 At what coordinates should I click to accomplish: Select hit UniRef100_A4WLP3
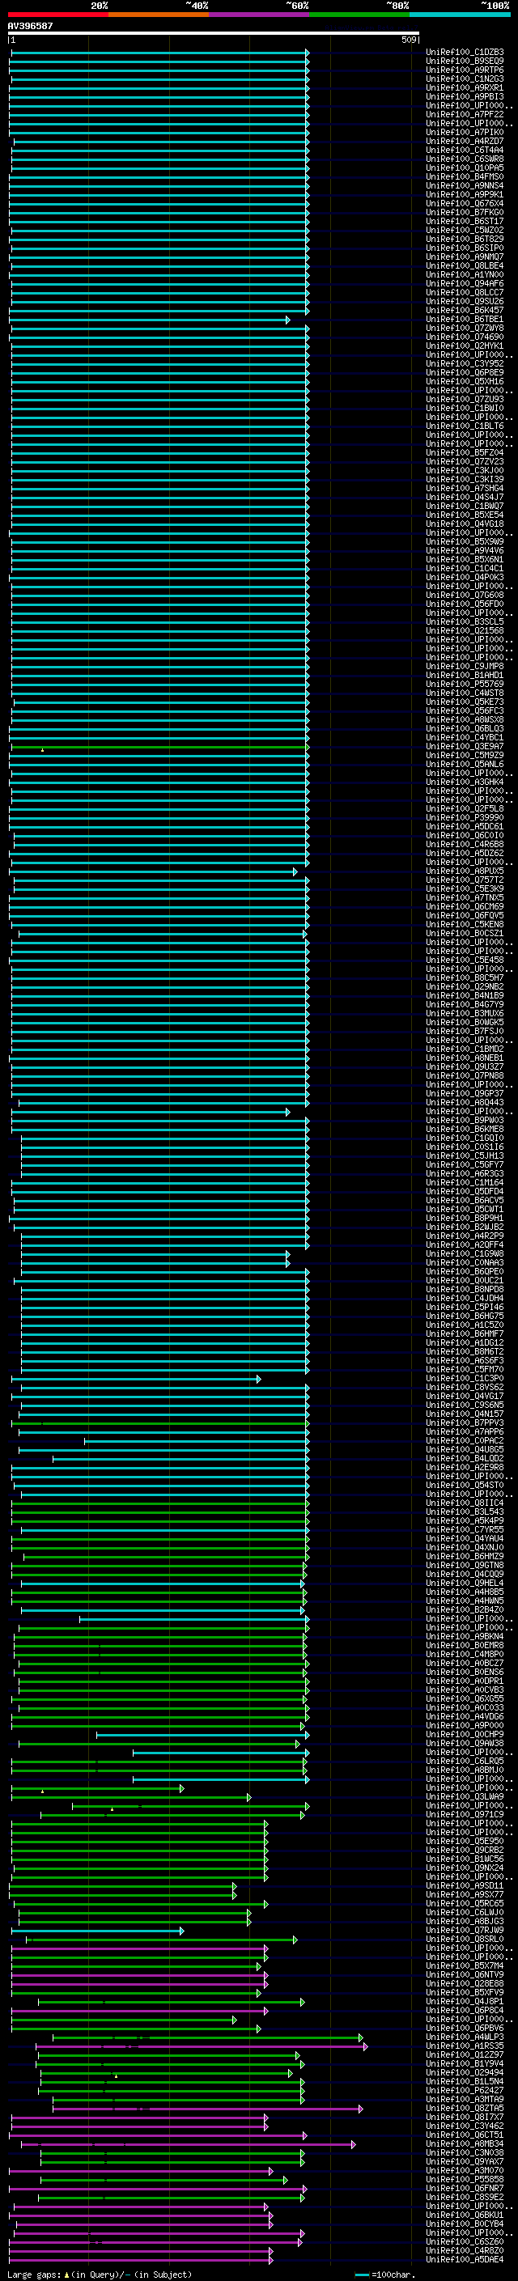pyautogui.click(x=464, y=2037)
